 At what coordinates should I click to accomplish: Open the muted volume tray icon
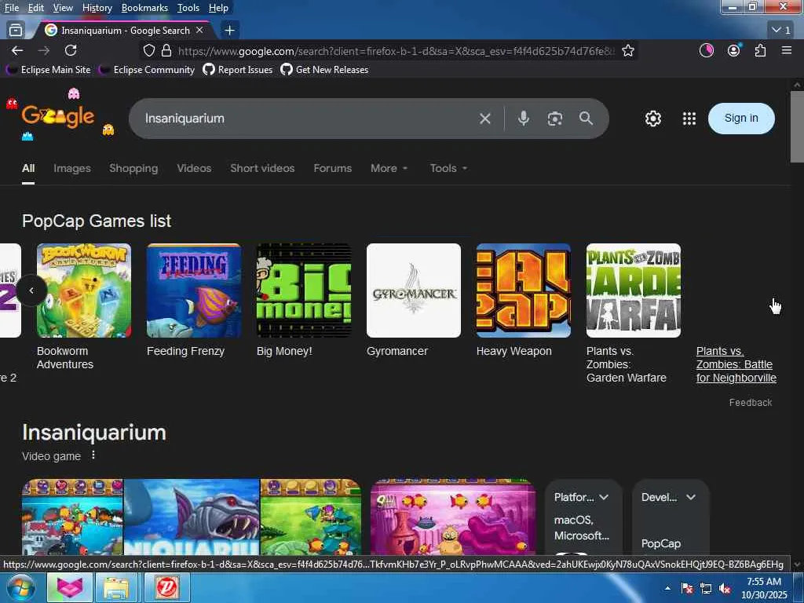725,589
